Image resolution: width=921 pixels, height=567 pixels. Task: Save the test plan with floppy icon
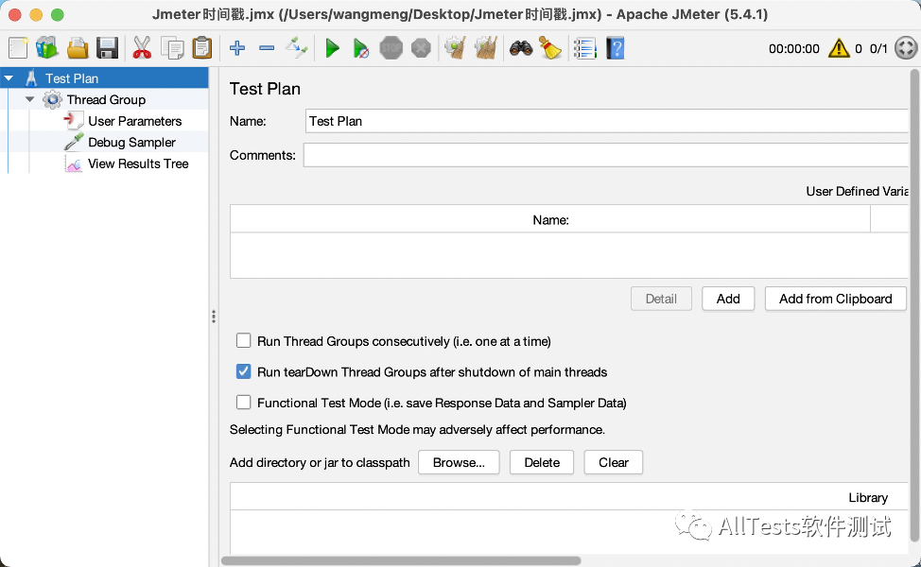coord(107,48)
